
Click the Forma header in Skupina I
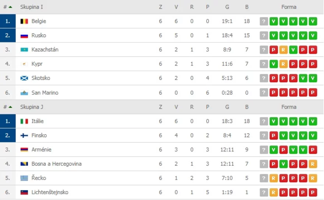coord(289,7)
